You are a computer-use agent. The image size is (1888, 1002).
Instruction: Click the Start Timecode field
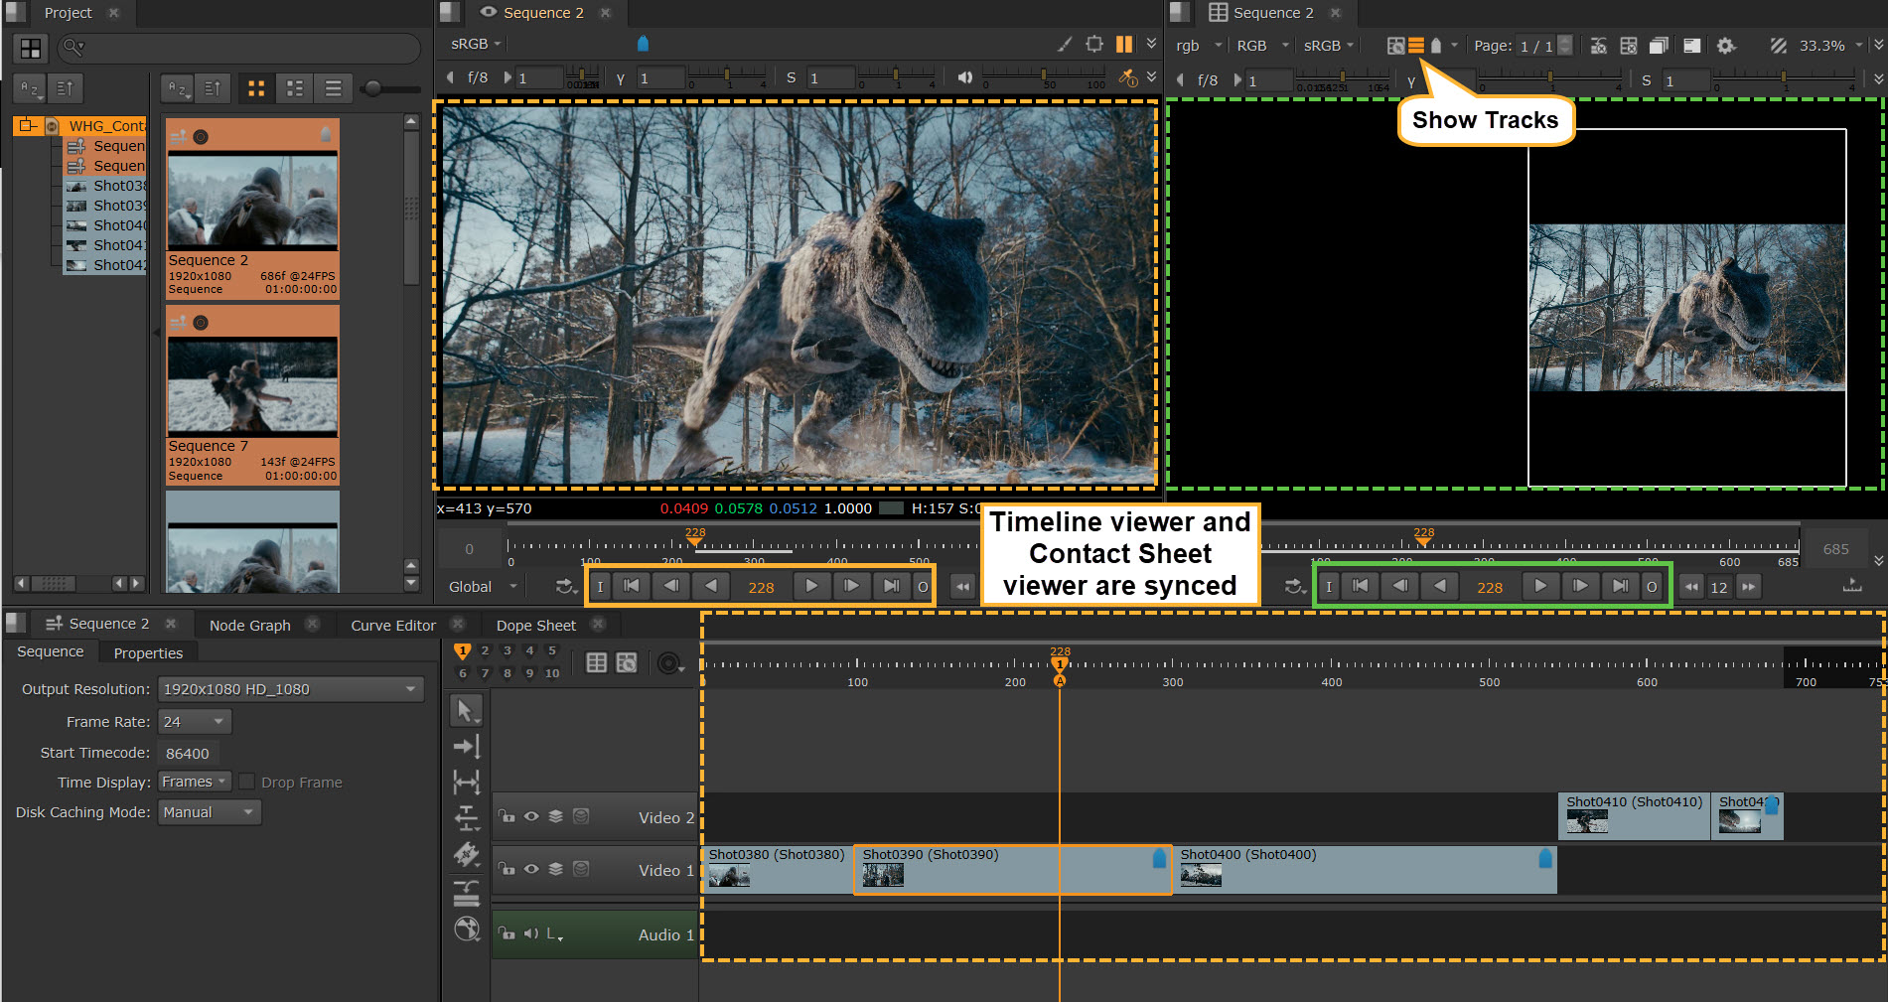(188, 753)
